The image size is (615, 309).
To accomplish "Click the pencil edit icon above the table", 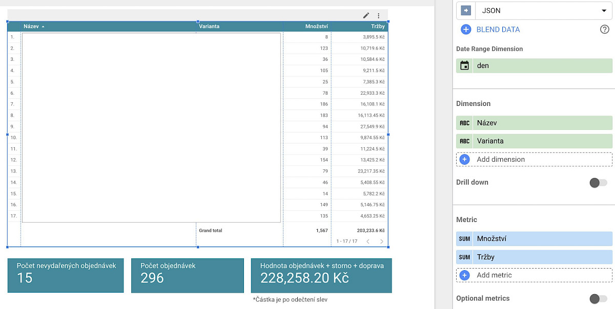I will click(366, 16).
